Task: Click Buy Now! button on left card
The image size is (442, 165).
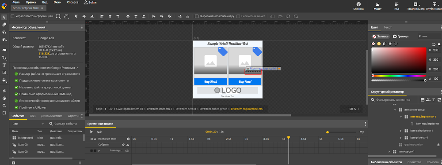Action: 210,82
